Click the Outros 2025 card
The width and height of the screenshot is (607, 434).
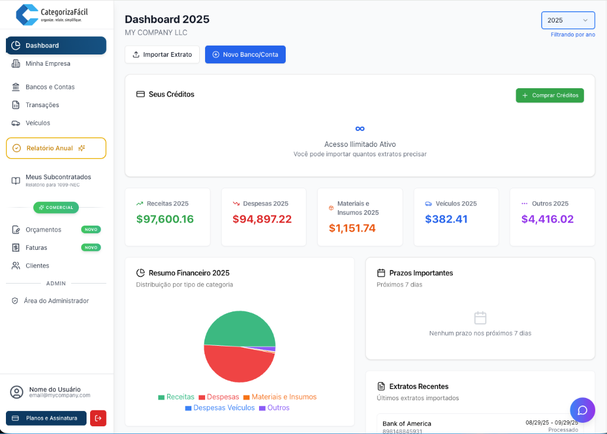pyautogui.click(x=552, y=217)
